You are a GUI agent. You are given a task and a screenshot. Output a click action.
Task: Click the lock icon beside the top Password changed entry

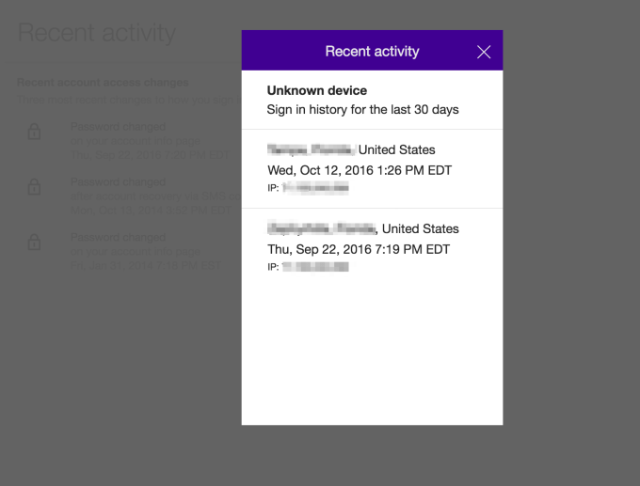pyautogui.click(x=35, y=133)
